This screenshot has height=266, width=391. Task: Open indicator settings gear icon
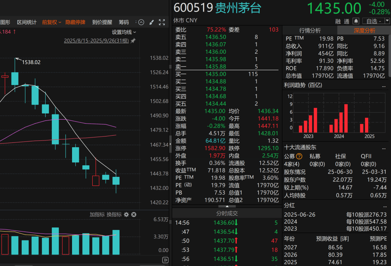pos(126,214)
